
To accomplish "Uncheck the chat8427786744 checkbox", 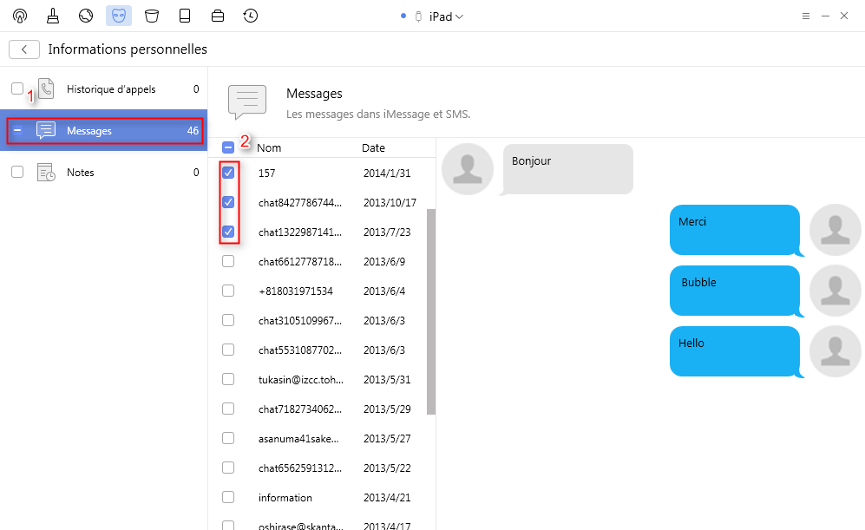I will 228,202.
